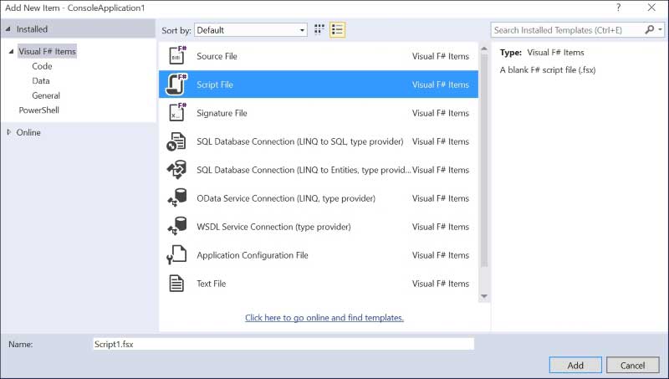The height and width of the screenshot is (379, 669).
Task: Click the WSDL Service Connection icon
Action: pos(176,227)
